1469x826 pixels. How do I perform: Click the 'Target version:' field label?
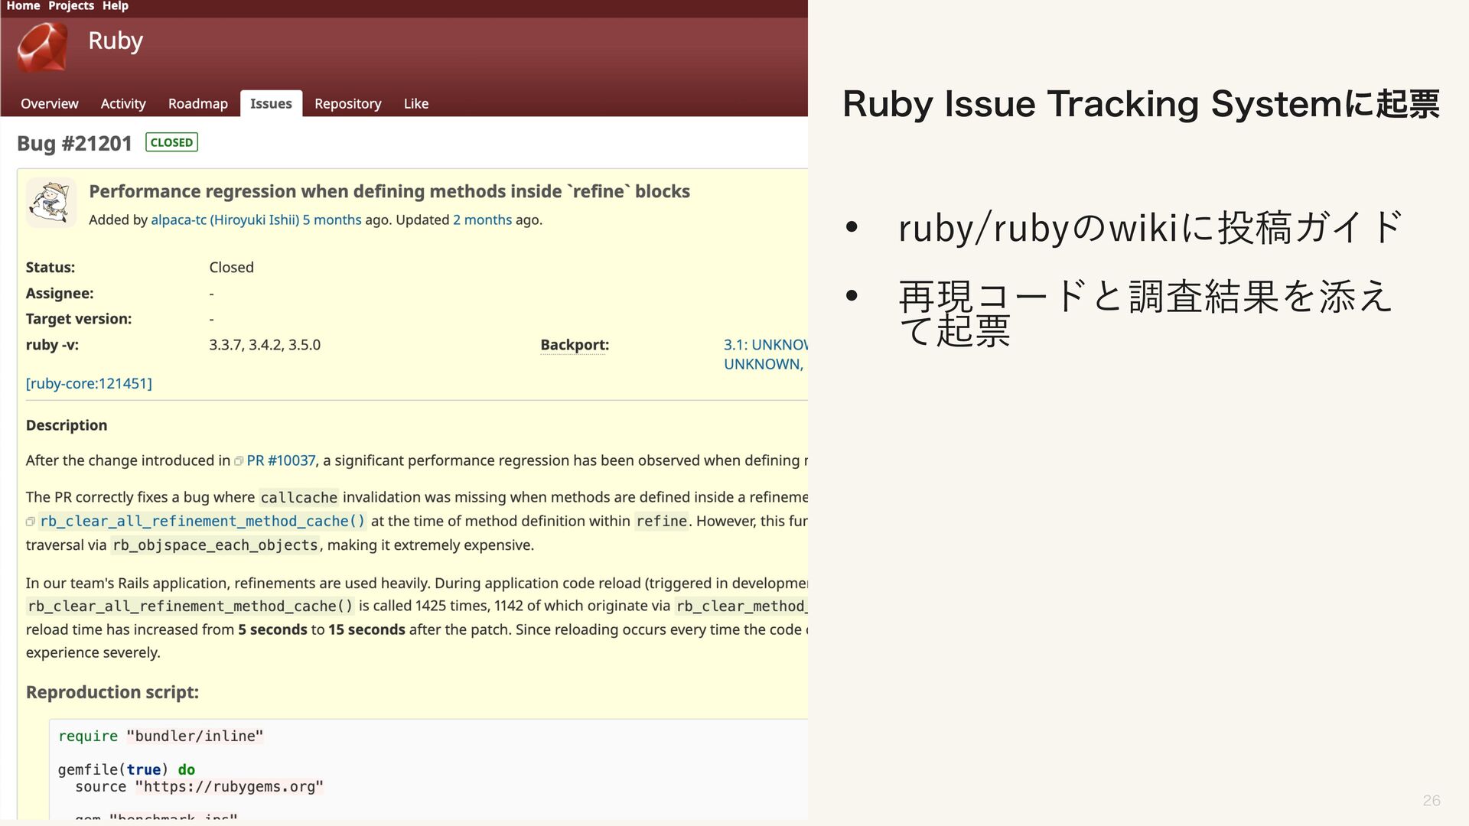pyautogui.click(x=79, y=319)
